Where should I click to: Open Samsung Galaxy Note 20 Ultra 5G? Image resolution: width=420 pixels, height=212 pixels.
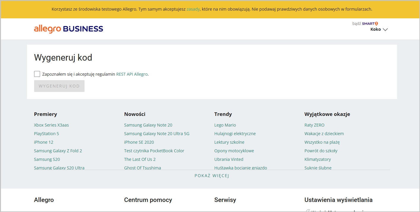(157, 134)
